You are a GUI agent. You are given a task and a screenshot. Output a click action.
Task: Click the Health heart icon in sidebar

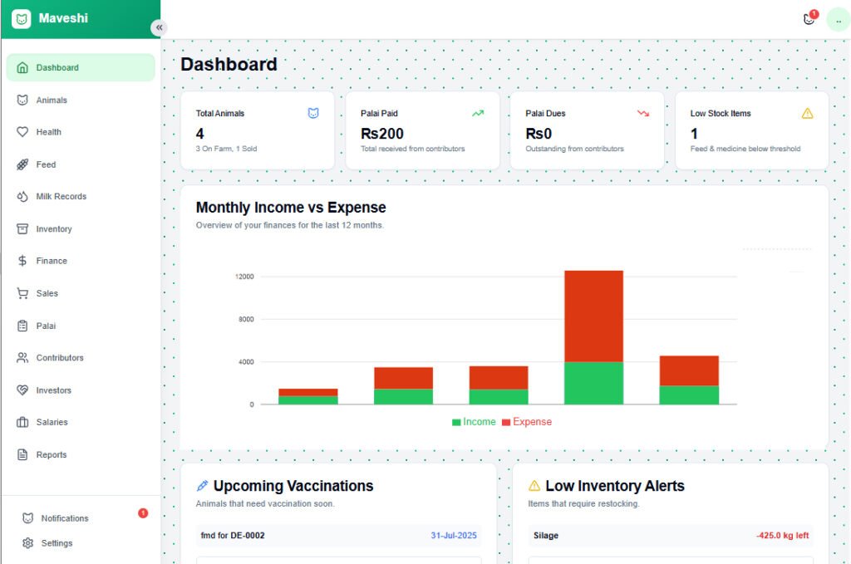[22, 132]
